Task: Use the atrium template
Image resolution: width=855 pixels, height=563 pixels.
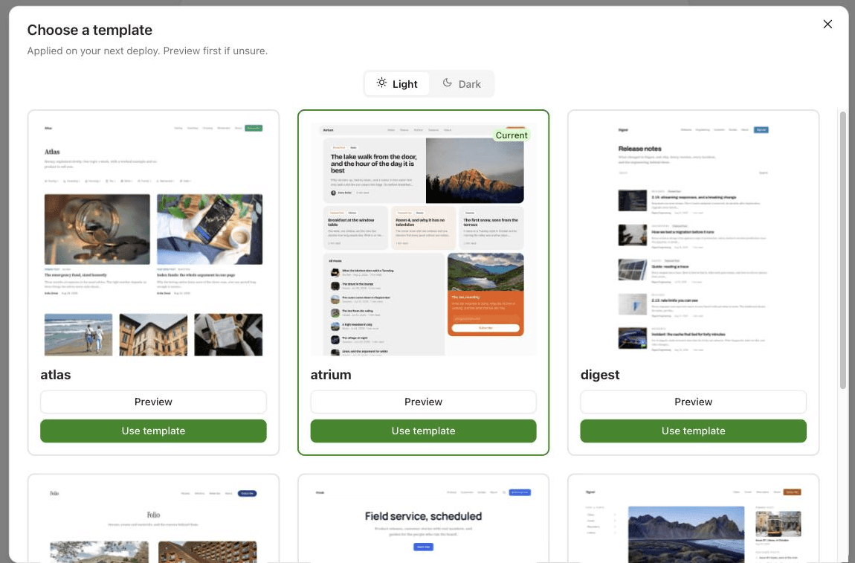Action: 423,431
